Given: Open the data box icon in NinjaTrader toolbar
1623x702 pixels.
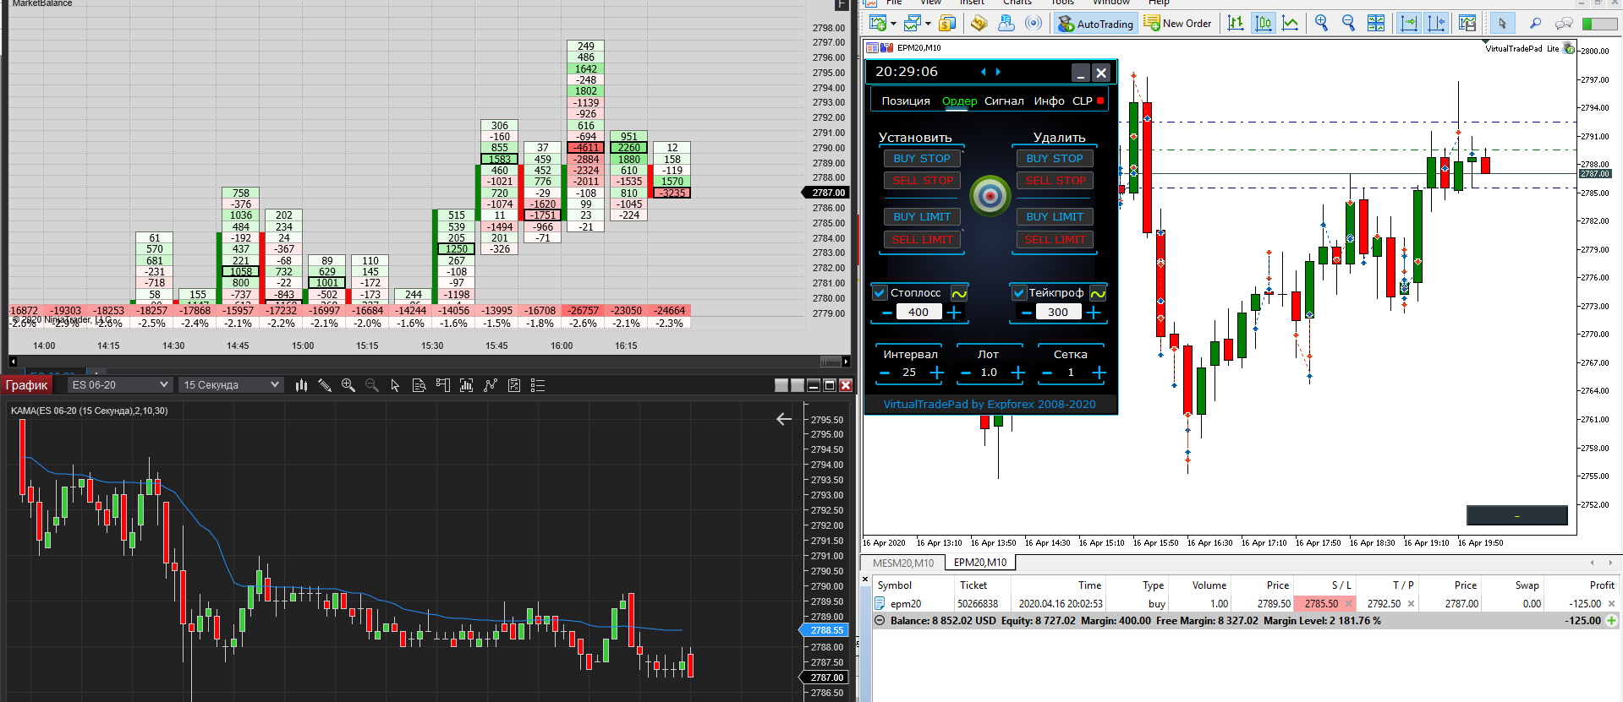Looking at the screenshot, I should [x=419, y=385].
